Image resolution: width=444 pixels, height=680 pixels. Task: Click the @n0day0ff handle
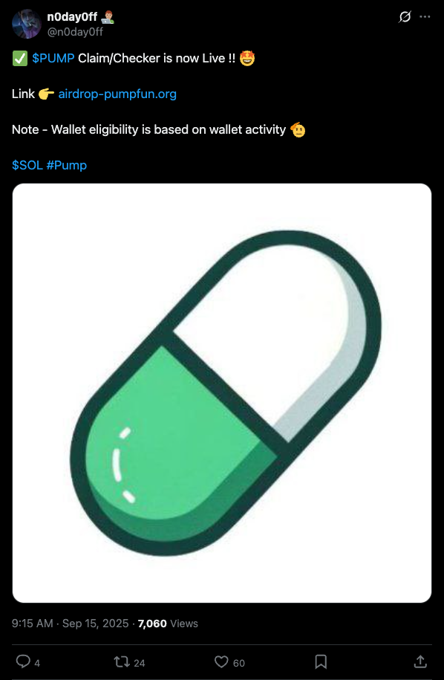(75, 31)
